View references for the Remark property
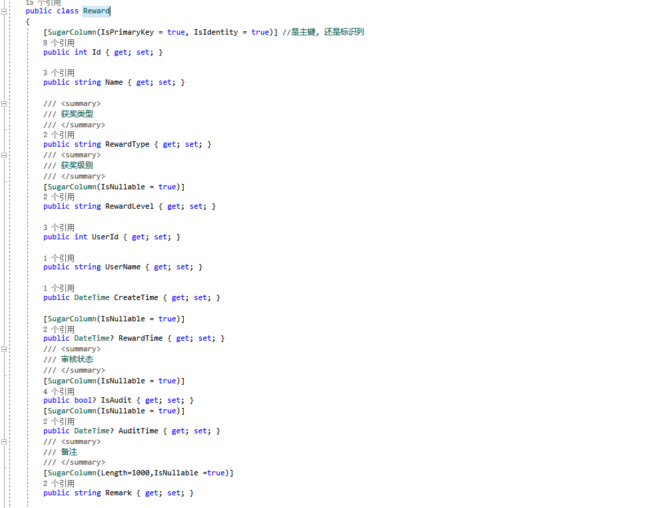The image size is (666, 508). pyautogui.click(x=59, y=483)
